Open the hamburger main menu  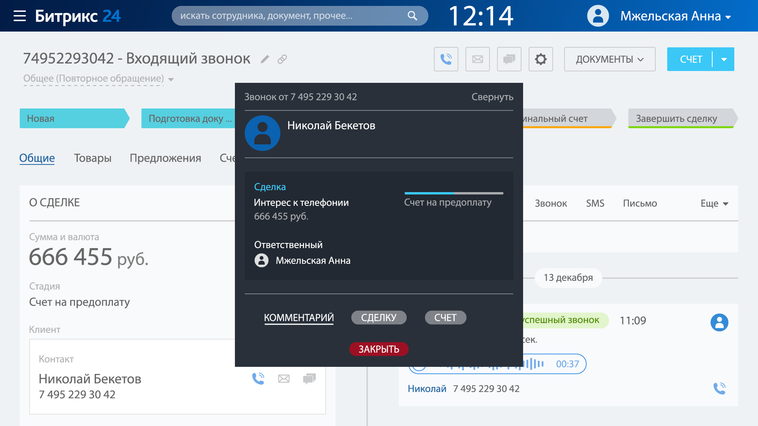click(19, 16)
